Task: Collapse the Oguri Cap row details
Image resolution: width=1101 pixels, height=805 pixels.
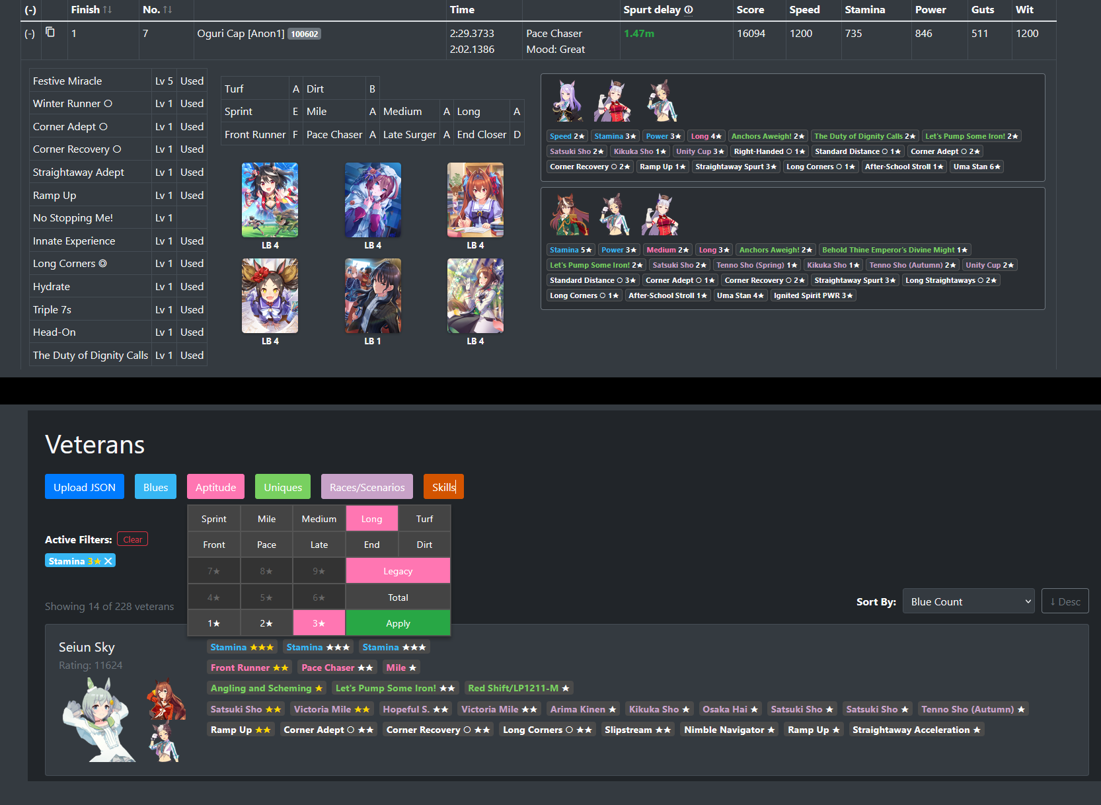Action: tap(30, 34)
